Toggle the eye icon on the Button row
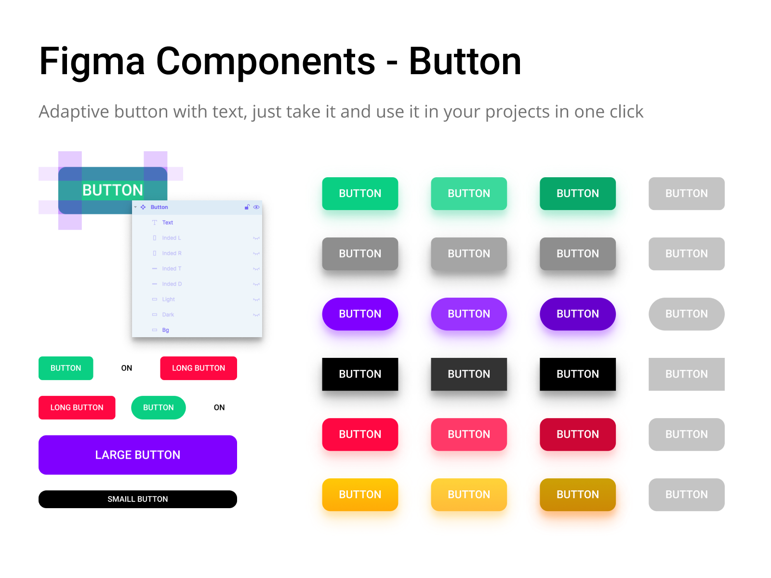The width and height of the screenshot is (771, 578). click(x=256, y=207)
